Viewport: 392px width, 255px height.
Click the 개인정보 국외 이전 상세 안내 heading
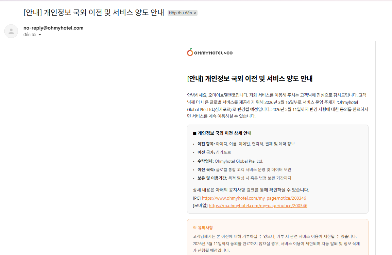(222, 133)
